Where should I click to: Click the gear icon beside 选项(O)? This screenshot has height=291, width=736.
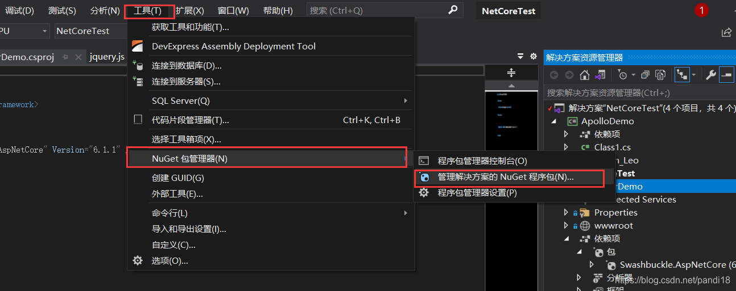click(x=137, y=260)
